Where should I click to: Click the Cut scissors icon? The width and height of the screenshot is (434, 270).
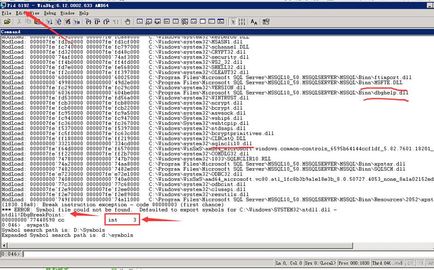[x=19, y=21]
